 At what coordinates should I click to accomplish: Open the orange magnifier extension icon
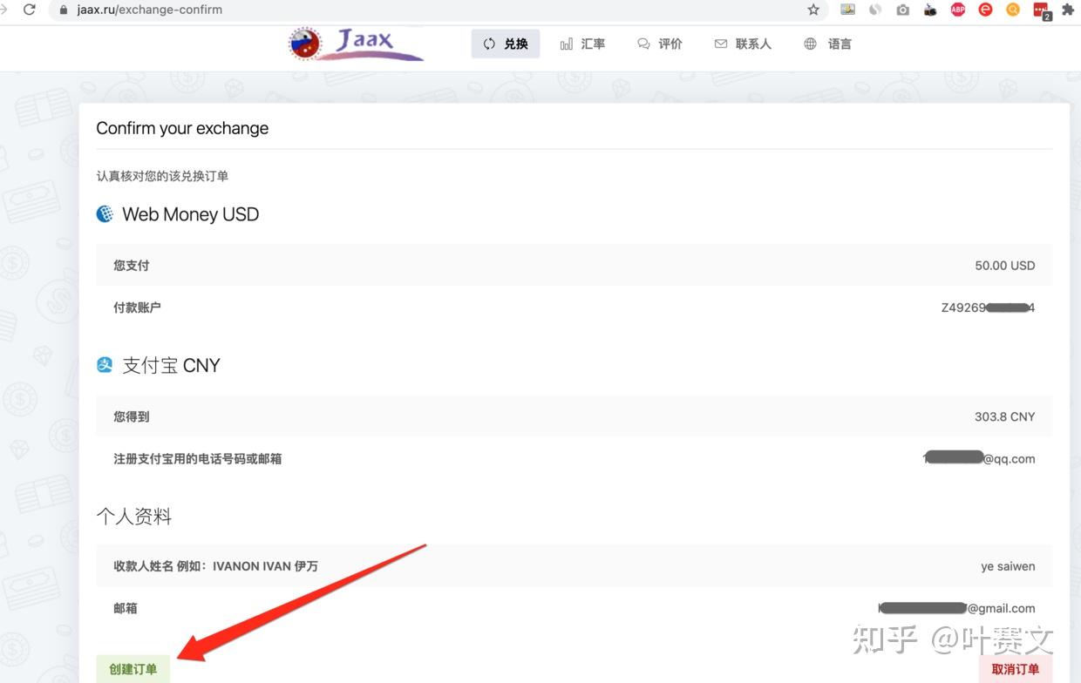(x=1013, y=10)
